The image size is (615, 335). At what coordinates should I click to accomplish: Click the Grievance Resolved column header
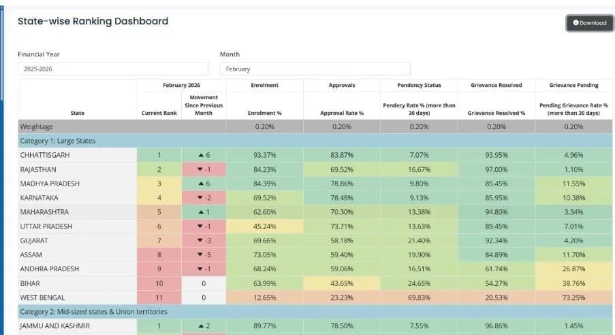(x=496, y=85)
